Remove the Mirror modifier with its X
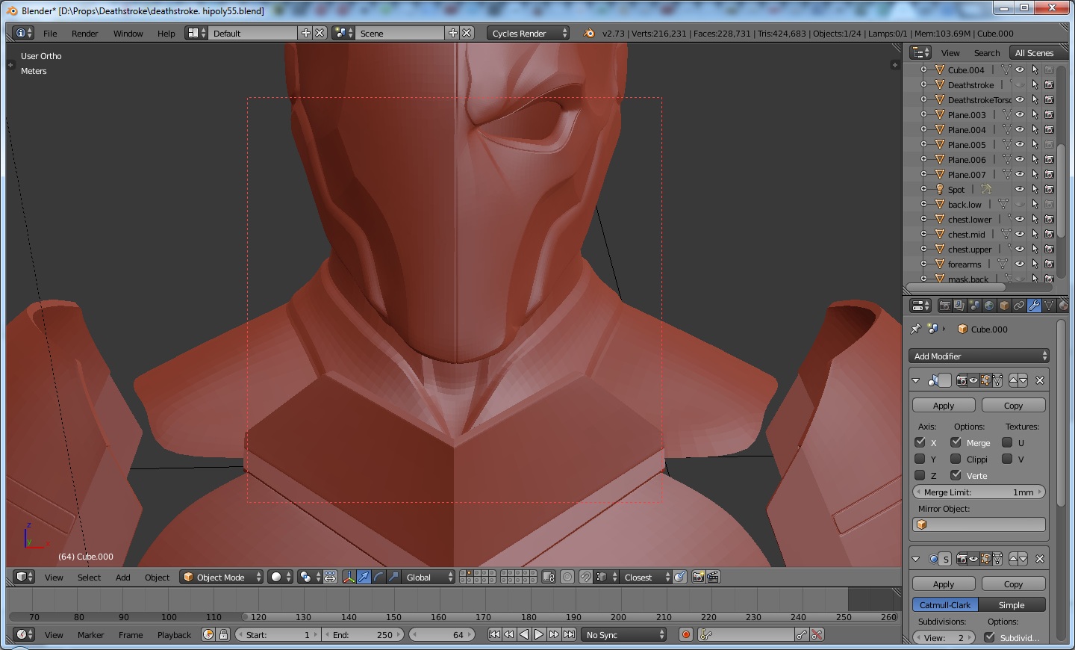 pos(1040,380)
